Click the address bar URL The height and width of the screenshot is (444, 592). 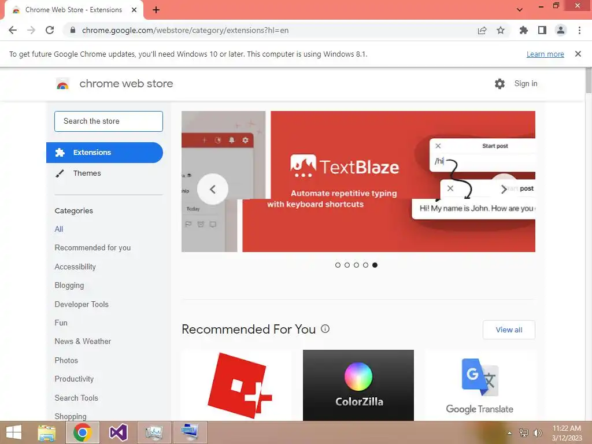pos(185,30)
